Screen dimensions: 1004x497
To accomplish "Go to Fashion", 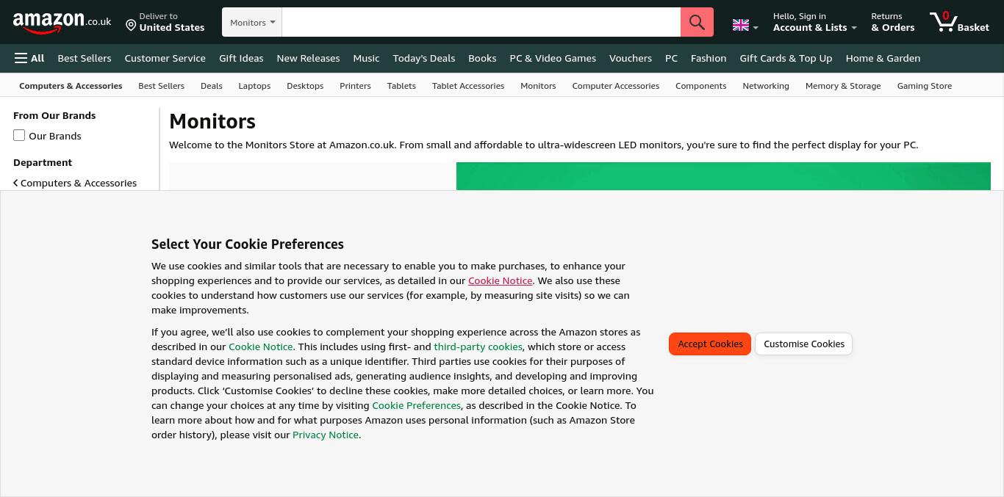I will click(709, 58).
